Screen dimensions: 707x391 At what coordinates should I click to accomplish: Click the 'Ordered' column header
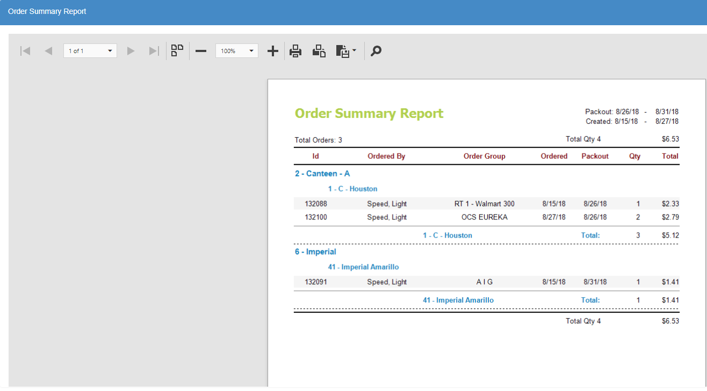[x=554, y=156]
